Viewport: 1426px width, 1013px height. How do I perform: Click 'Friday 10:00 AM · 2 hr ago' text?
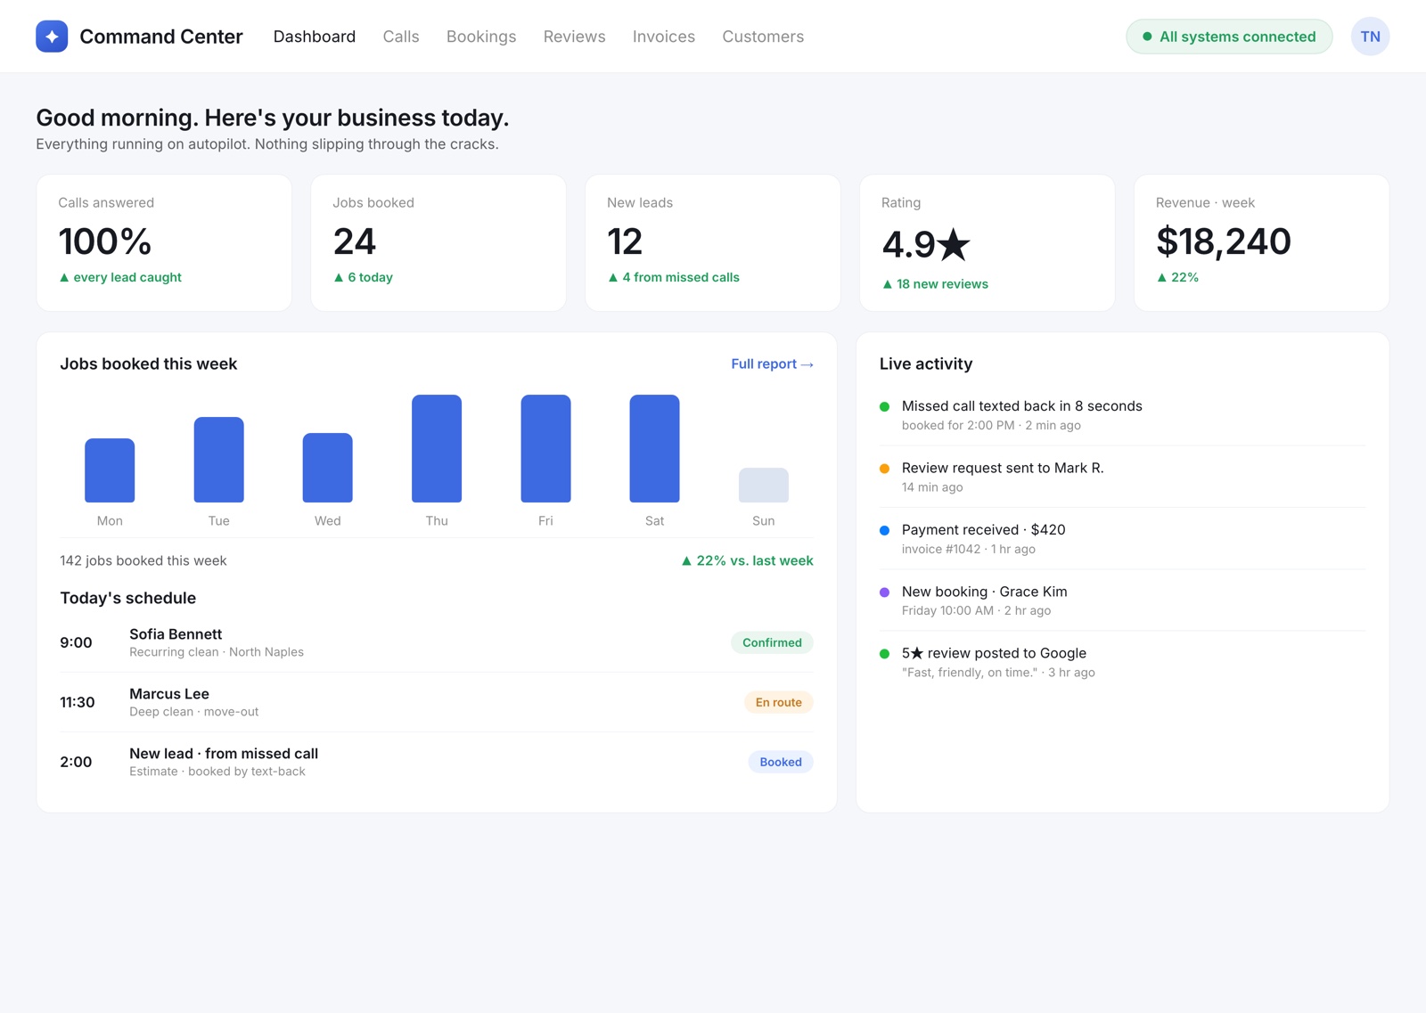pyautogui.click(x=976, y=610)
